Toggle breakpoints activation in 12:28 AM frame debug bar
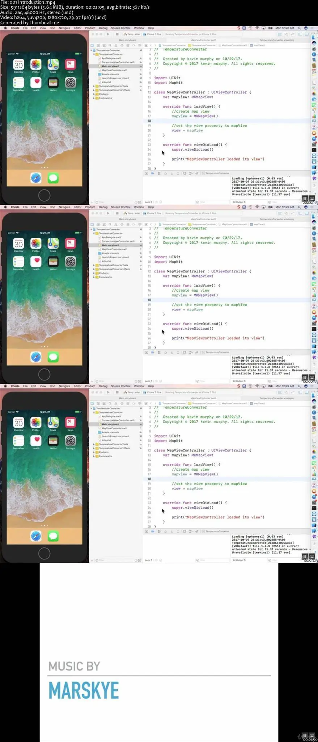This screenshot has height=742, width=318. tap(153, 173)
